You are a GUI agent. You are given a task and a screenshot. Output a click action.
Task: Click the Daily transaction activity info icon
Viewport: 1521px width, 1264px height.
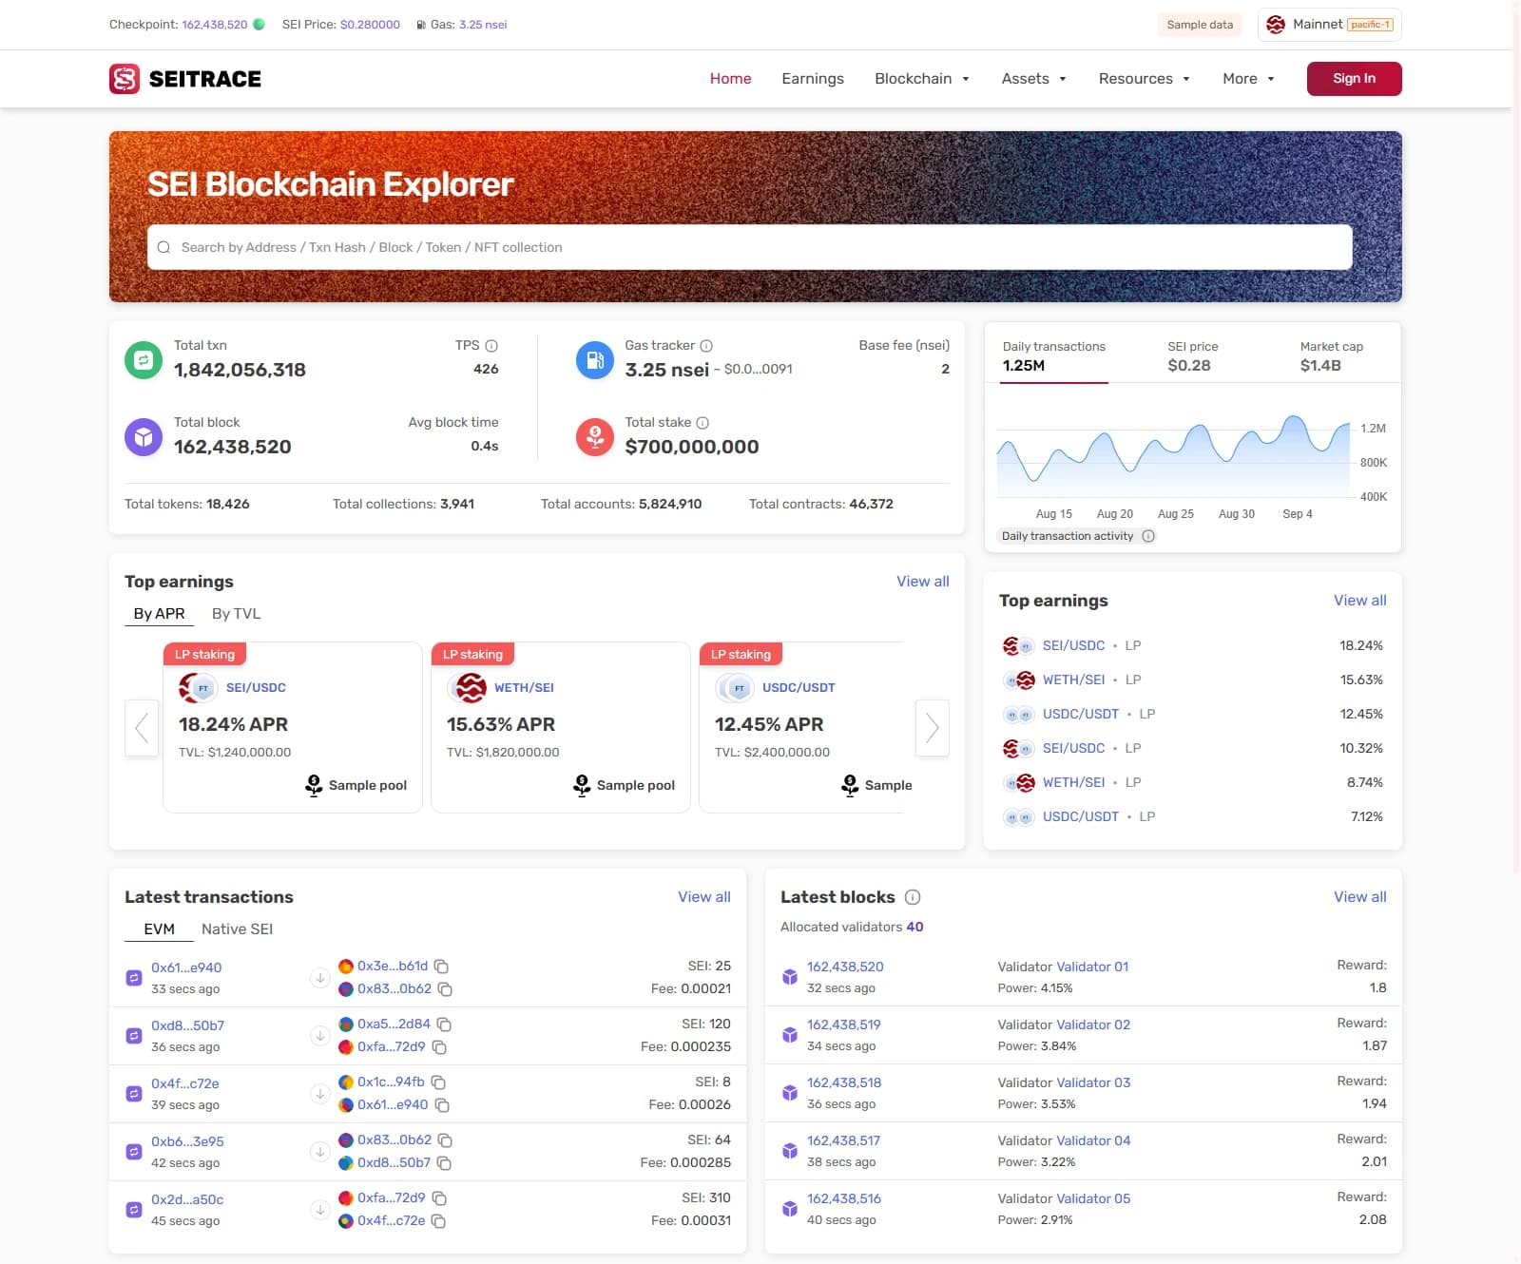(x=1148, y=536)
